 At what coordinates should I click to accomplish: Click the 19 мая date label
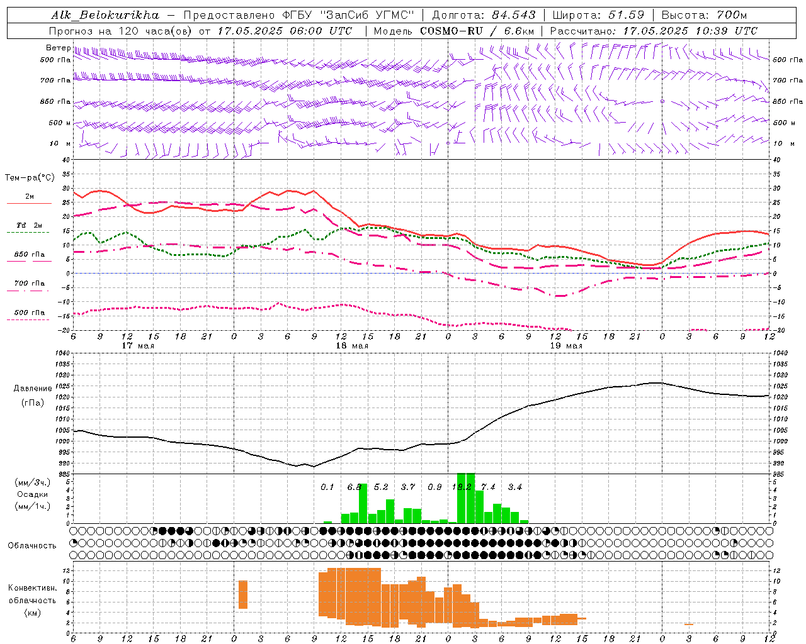(x=566, y=346)
